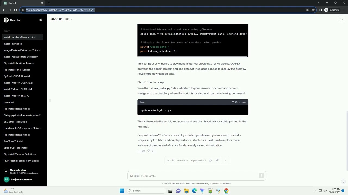Image resolution: width=348 pixels, height=195 pixels.
Task: Click the send message arrow button
Action: pyautogui.click(x=261, y=176)
